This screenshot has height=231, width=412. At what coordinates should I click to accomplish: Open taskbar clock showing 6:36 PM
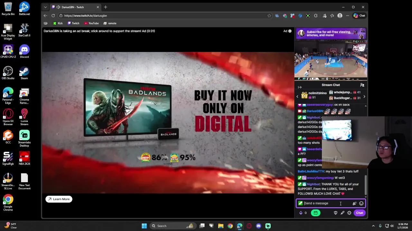403,226
